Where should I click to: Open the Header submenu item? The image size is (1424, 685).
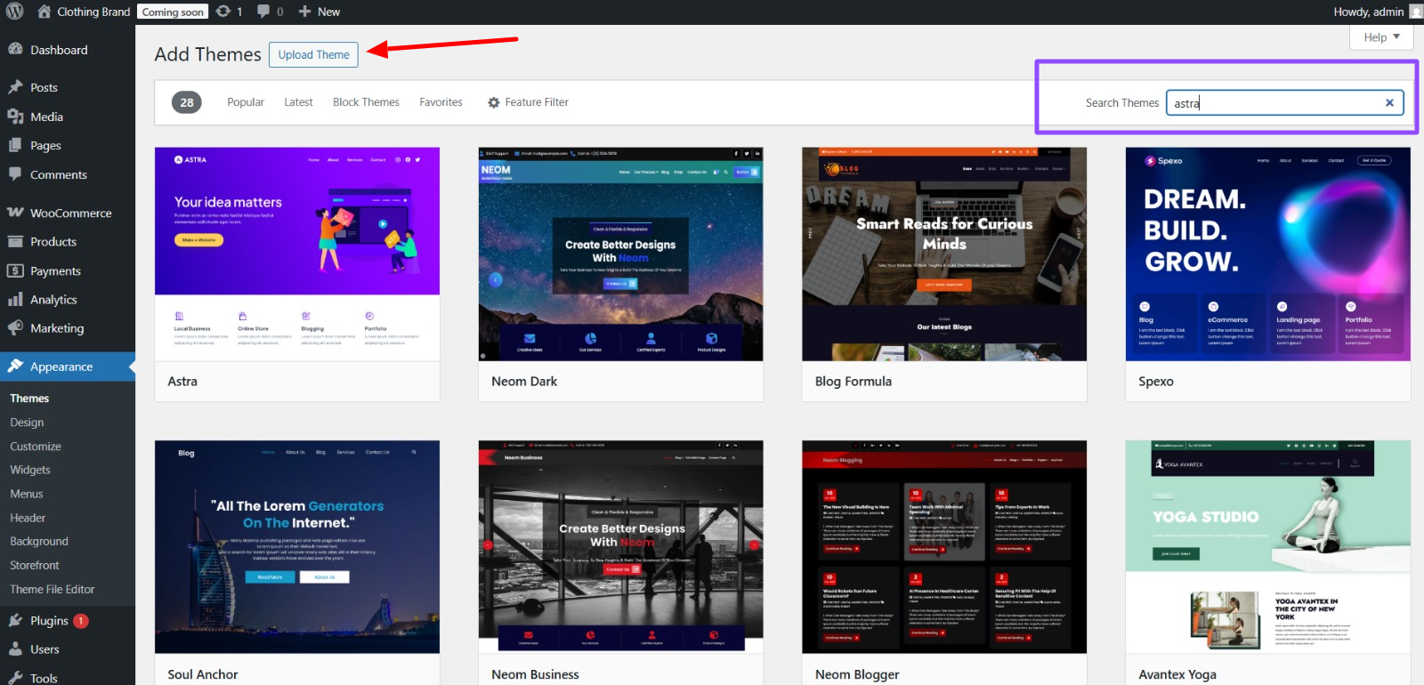click(x=28, y=518)
